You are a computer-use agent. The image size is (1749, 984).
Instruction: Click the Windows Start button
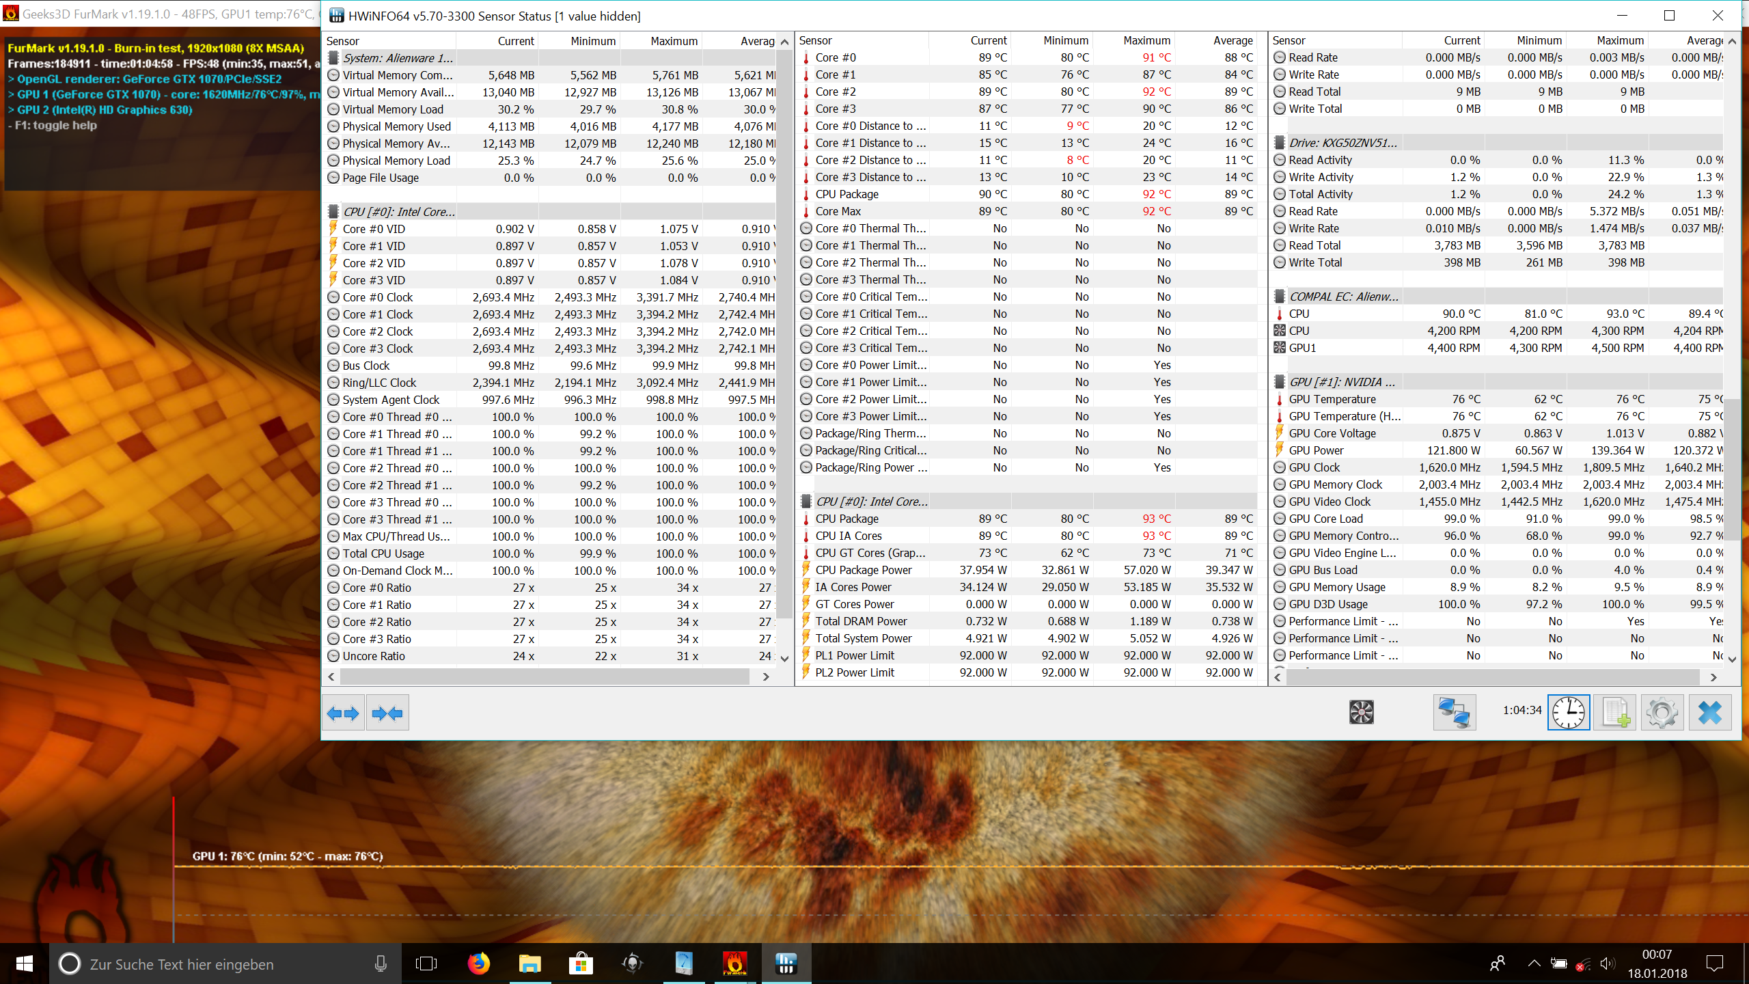[25, 963]
